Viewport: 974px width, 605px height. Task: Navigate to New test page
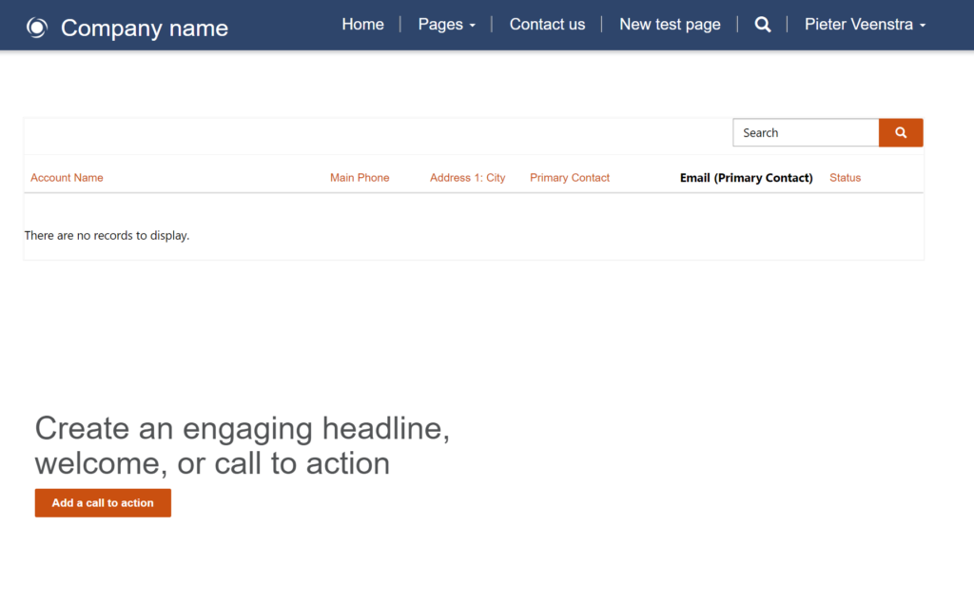click(x=670, y=24)
